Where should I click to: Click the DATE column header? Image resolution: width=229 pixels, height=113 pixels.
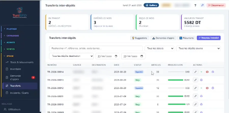[x=117, y=65]
